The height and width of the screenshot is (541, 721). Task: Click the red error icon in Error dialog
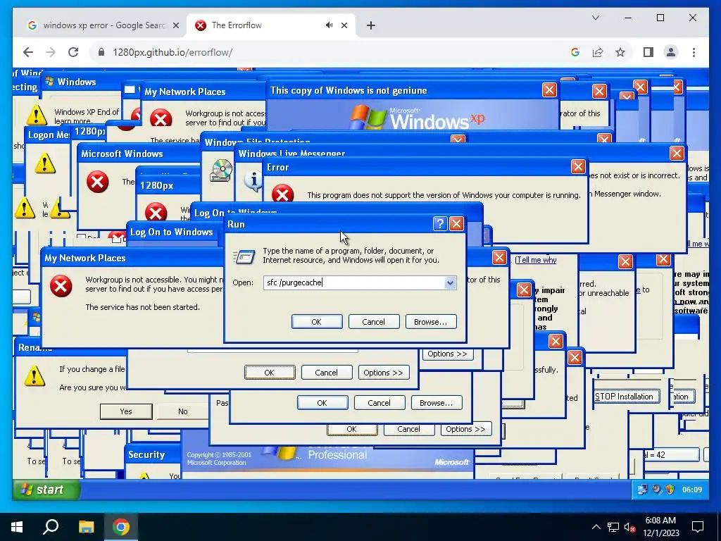click(x=282, y=194)
